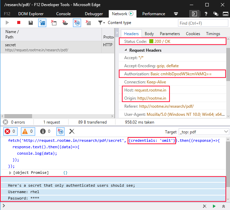230x210 pixels.
Task: Dock developer tools window icon
Action: click(x=226, y=14)
